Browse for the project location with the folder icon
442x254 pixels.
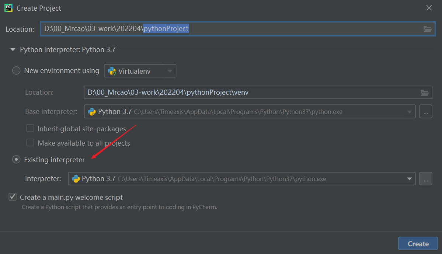pos(427,29)
